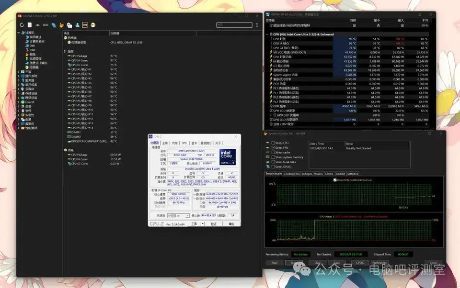Click the CPUID button in Stability Test
Viewport: 460px width, 288px height.
(360, 263)
